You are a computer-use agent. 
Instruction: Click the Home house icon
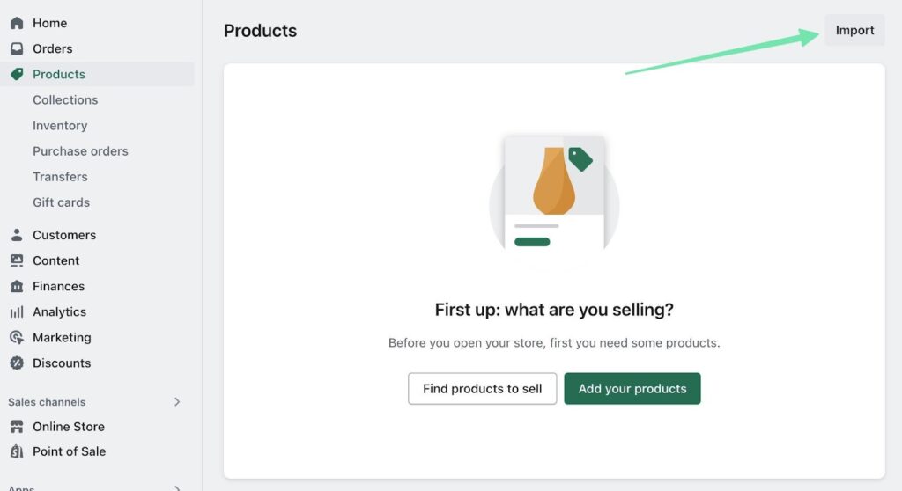[x=17, y=23]
